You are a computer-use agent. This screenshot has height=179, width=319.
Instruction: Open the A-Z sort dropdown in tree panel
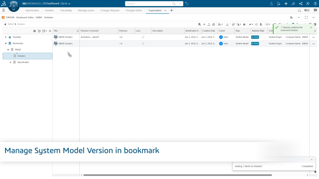44,31
